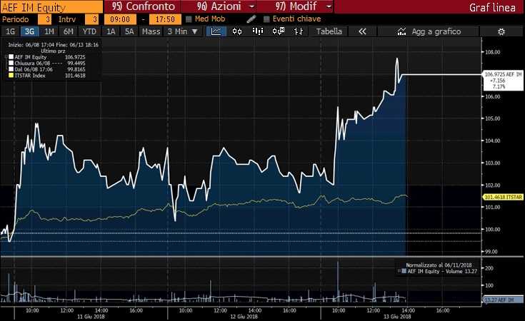Edit the 09:00 start time field

tap(120, 19)
